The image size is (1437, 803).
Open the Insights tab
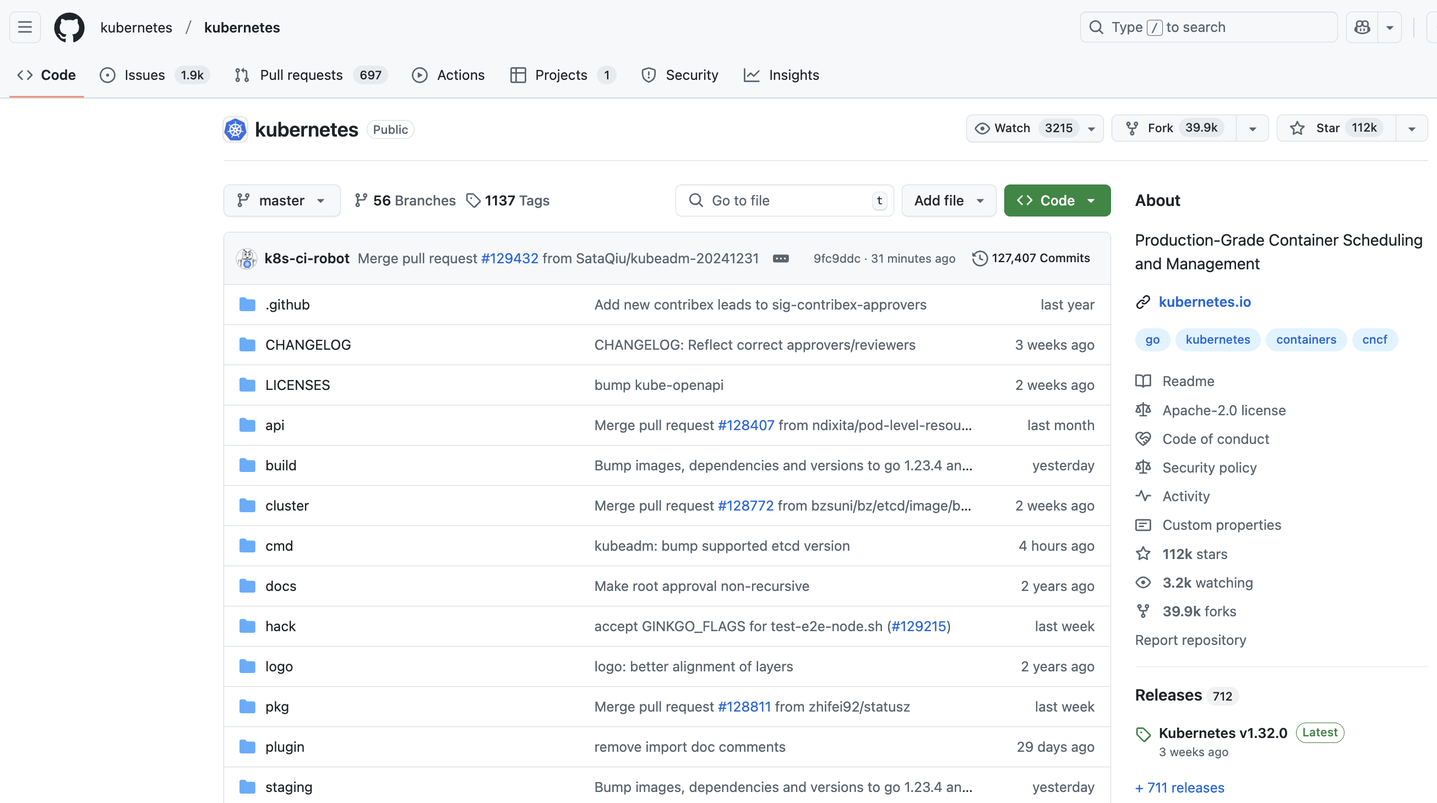point(781,75)
